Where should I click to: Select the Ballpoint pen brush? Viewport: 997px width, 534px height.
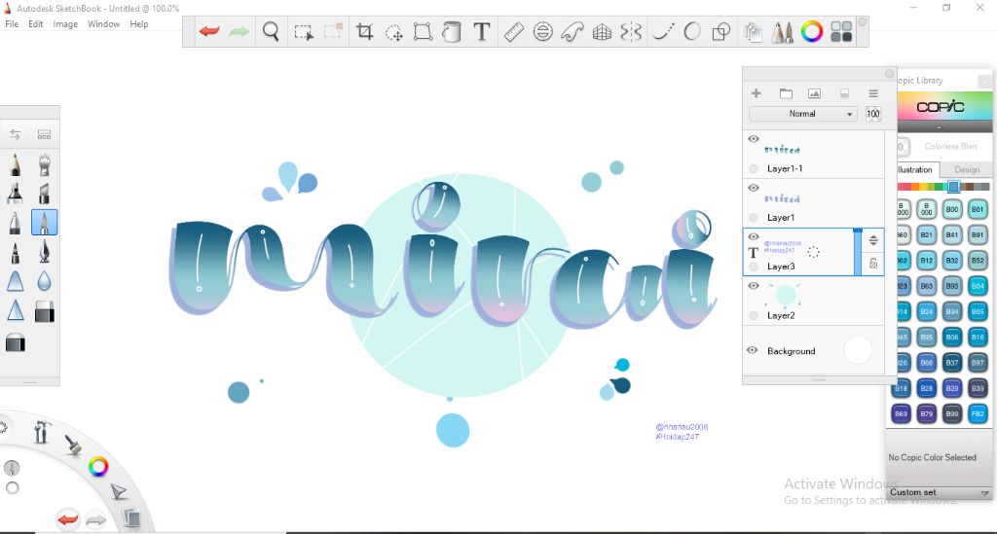tap(16, 222)
